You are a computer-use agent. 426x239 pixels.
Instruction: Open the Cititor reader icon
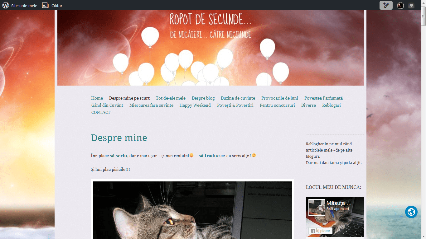tap(45, 5)
